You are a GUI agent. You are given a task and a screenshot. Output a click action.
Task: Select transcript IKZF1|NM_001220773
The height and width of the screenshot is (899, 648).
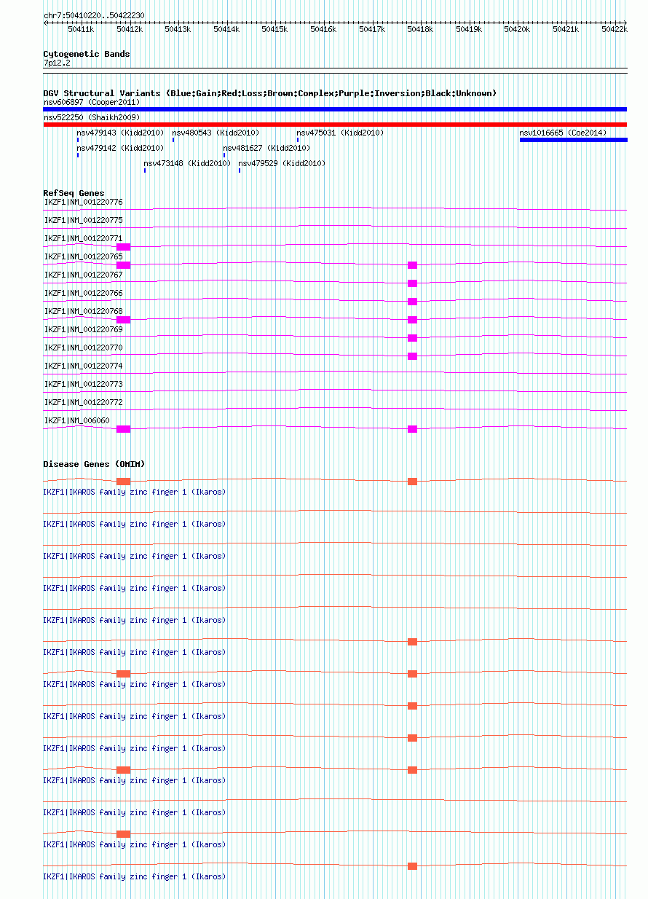pyautogui.click(x=84, y=384)
